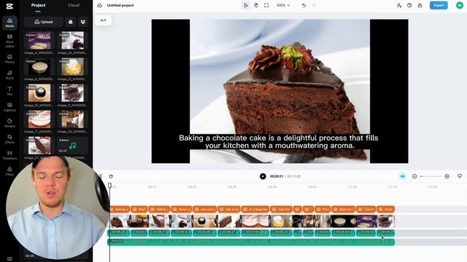The image size is (467, 262).
Task: Select the pointer tool in top toolbar
Action: pos(246,5)
